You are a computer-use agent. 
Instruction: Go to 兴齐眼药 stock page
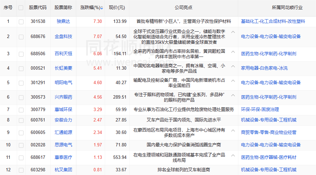tap(63, 97)
